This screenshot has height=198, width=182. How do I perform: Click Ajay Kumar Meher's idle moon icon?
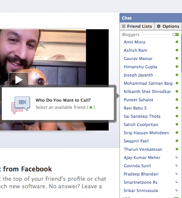pos(177,157)
